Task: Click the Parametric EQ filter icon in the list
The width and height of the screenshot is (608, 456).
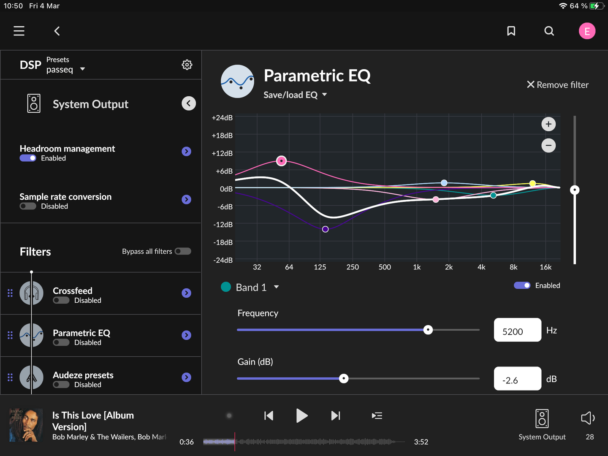Action: pyautogui.click(x=31, y=335)
